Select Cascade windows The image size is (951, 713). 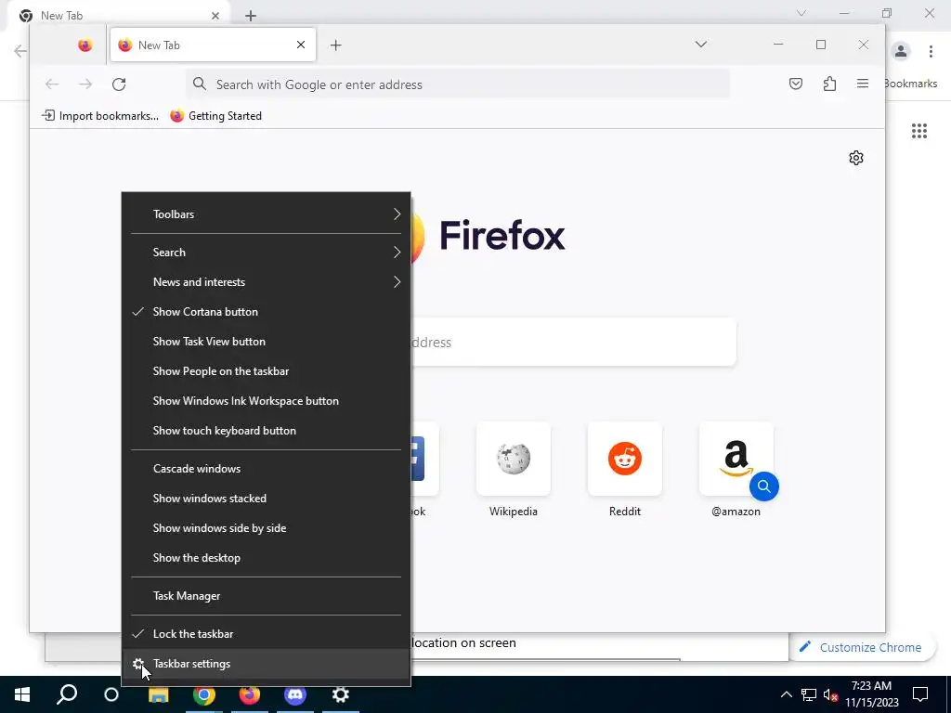tap(267, 469)
